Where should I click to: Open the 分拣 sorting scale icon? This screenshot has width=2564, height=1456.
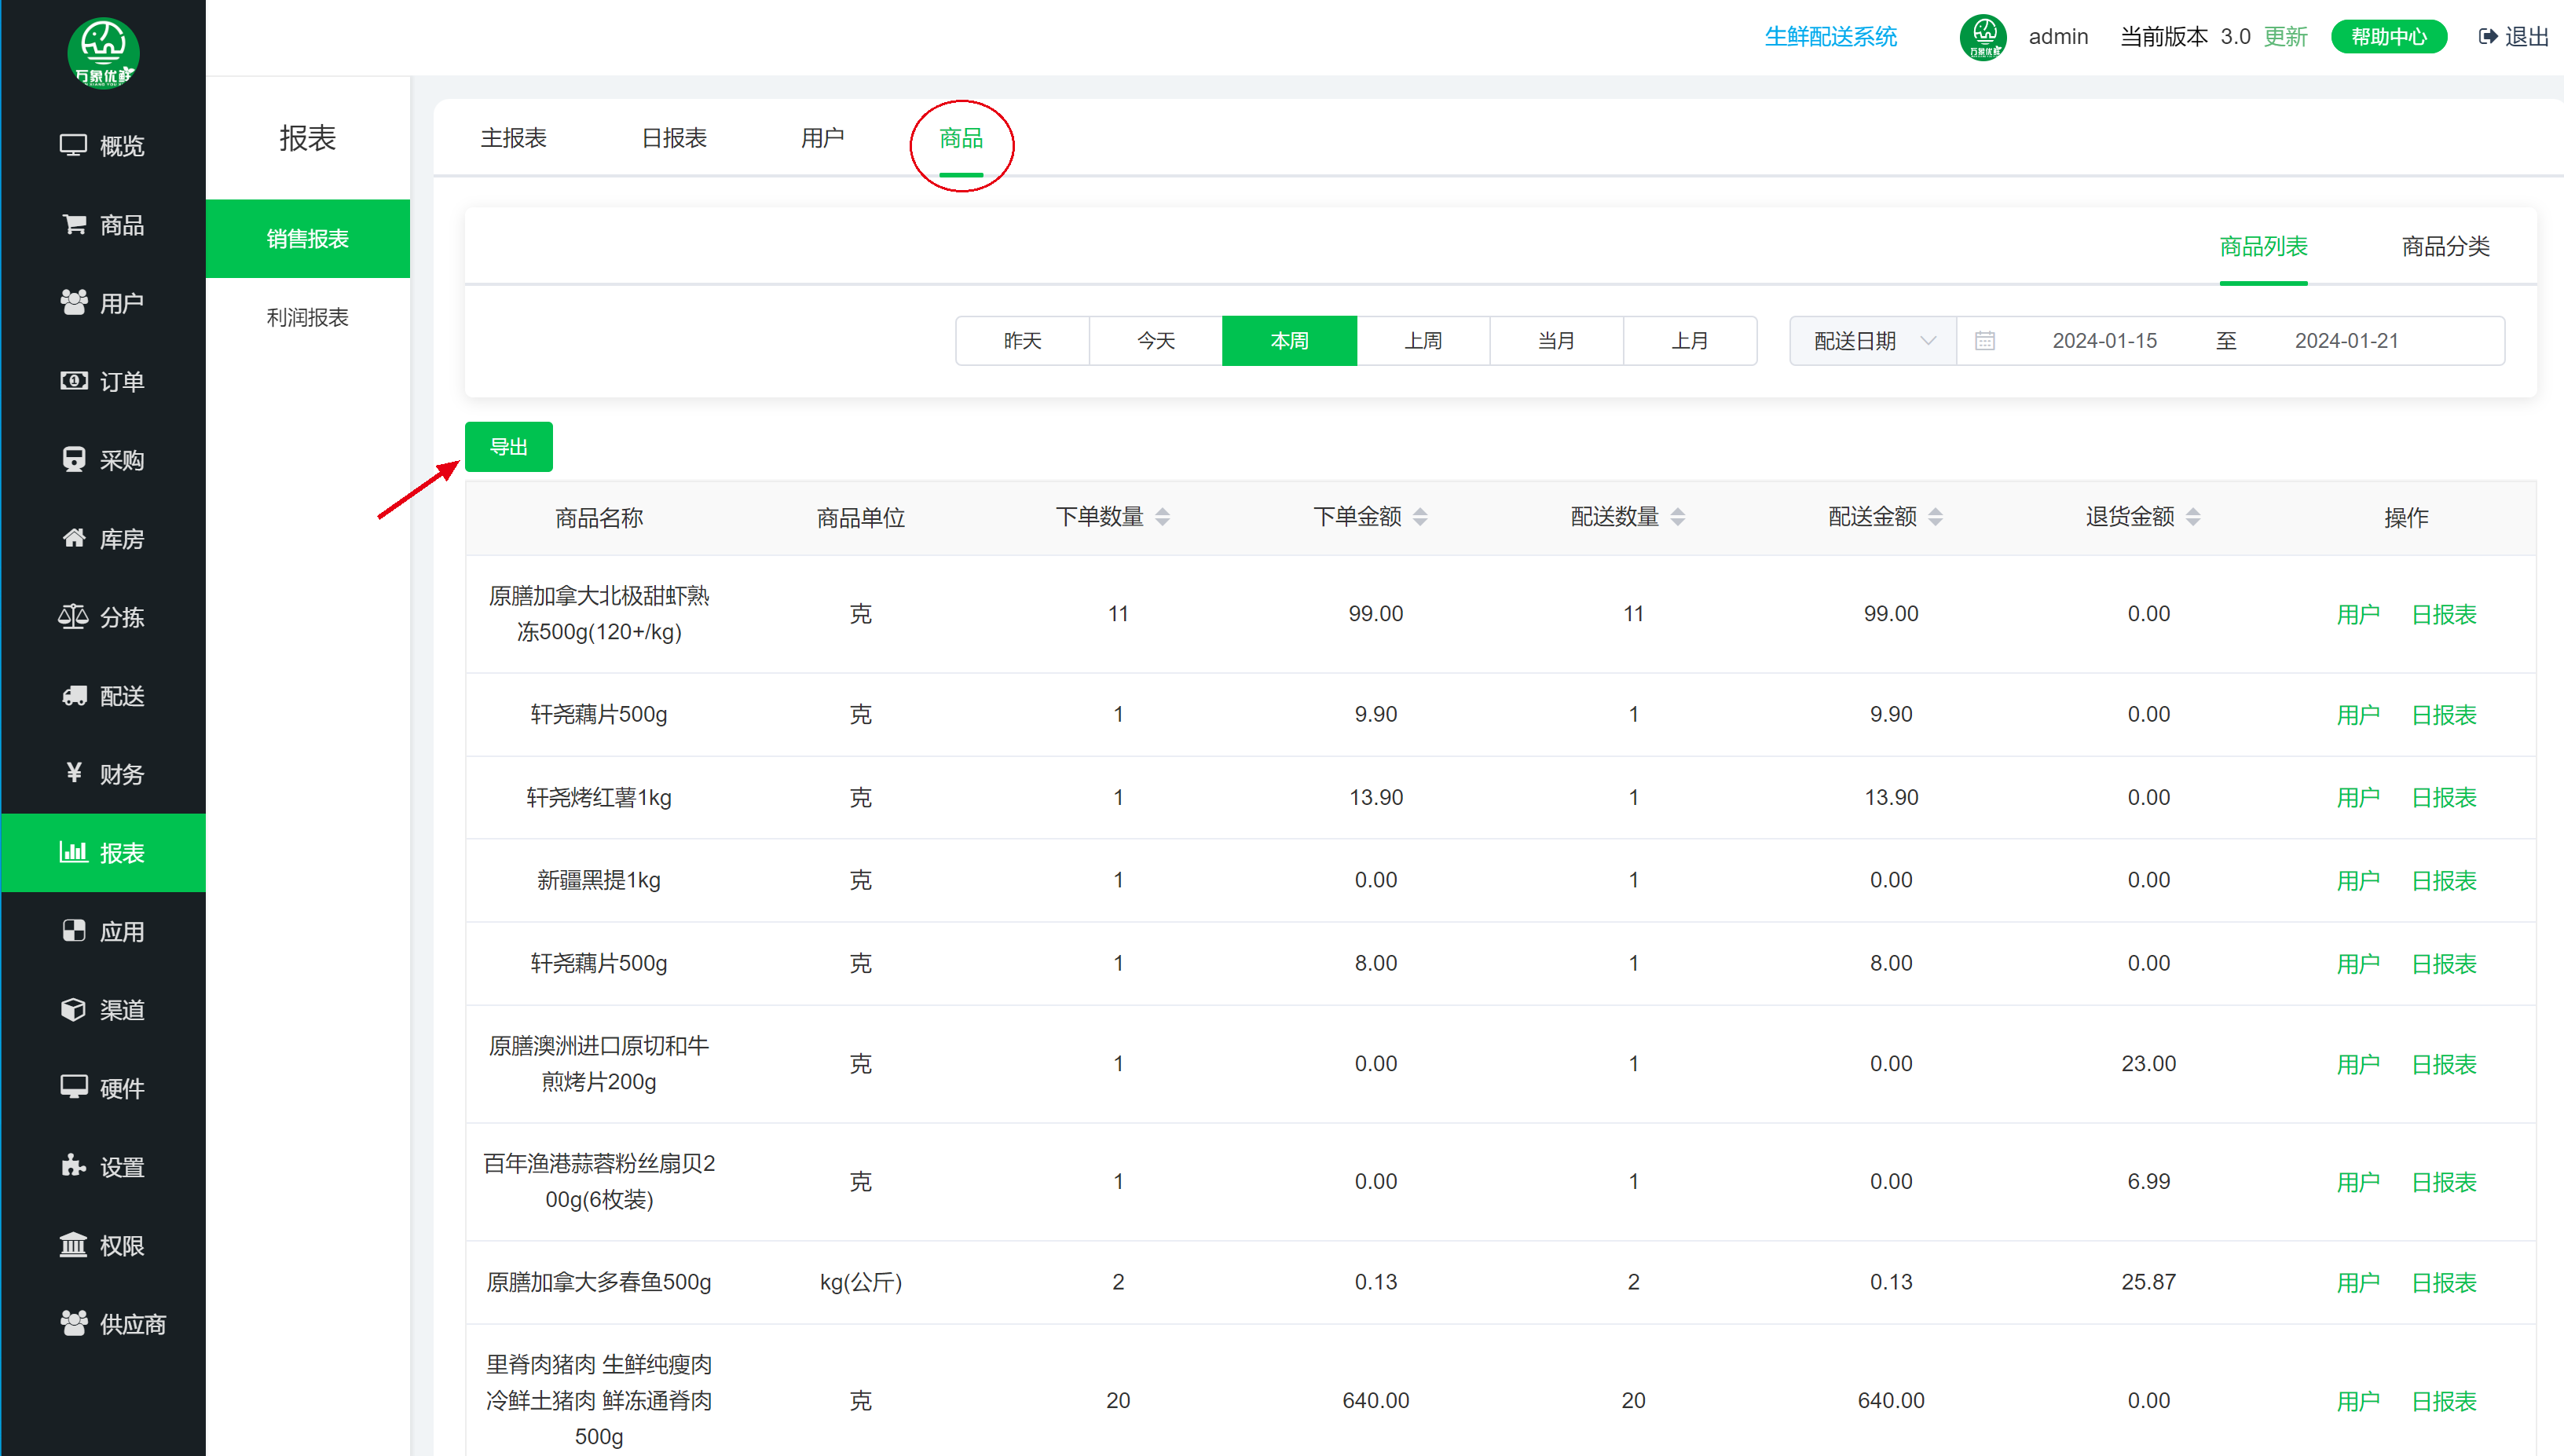pyautogui.click(x=74, y=617)
